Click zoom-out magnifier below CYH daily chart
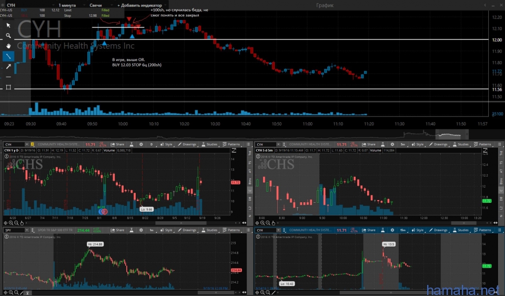 (16, 223)
